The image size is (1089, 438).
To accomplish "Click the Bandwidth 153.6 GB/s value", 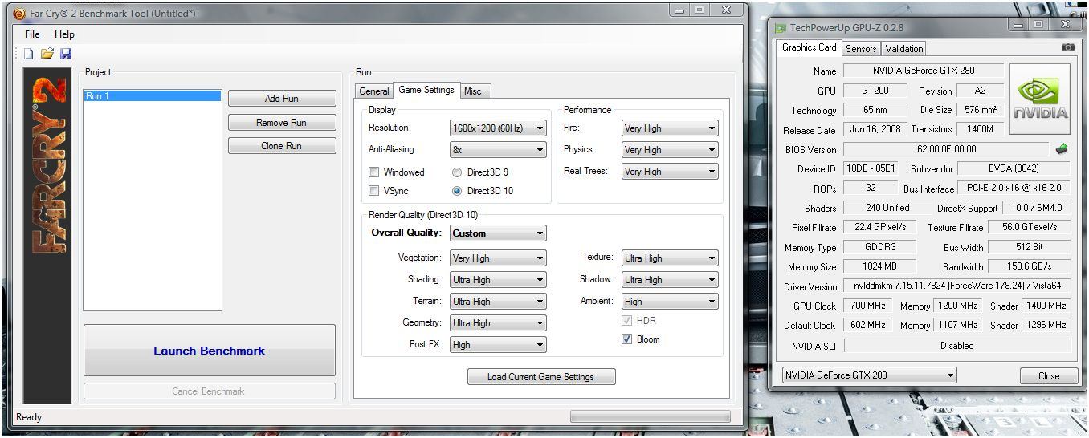I will pyautogui.click(x=1030, y=266).
